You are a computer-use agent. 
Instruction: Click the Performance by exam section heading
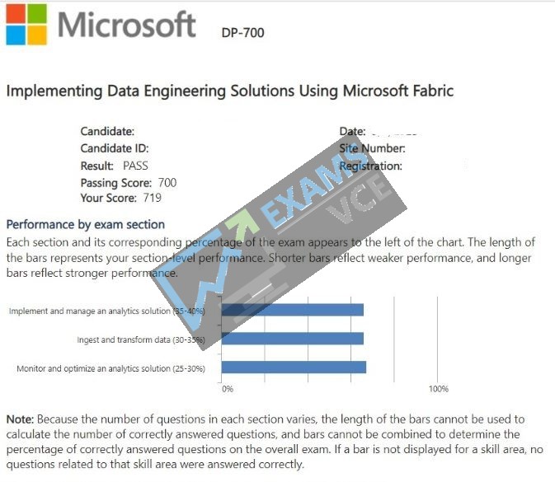[x=86, y=225]
